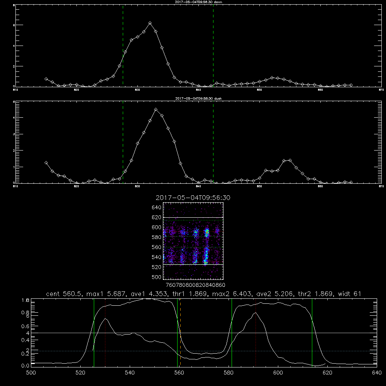Click the solid horizontal line at level 4
386x386 pixels.
pyautogui.click(x=204, y=333)
